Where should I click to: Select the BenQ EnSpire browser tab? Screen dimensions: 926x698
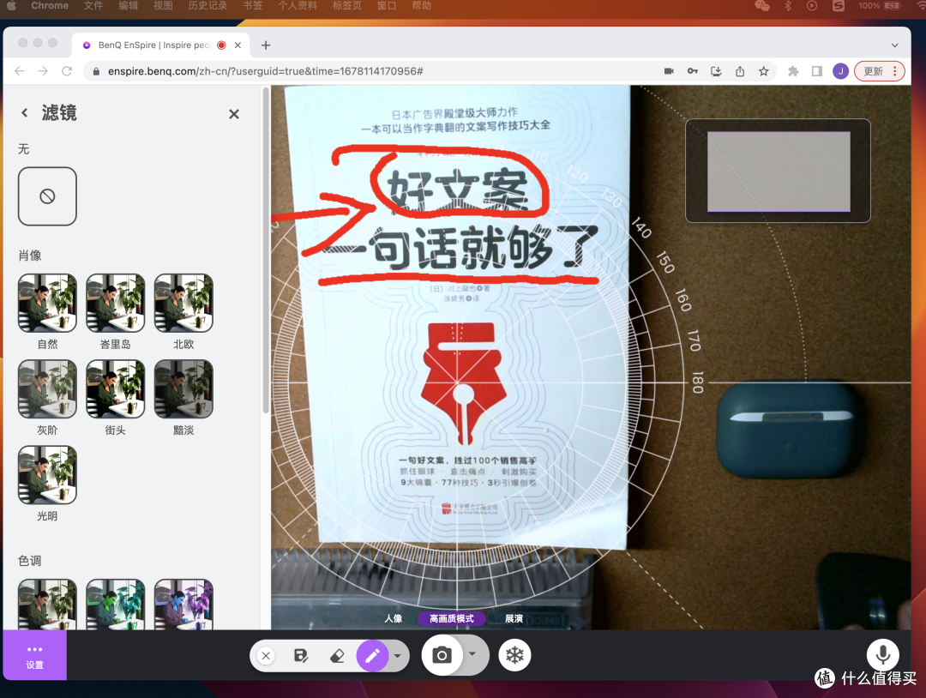pyautogui.click(x=160, y=45)
